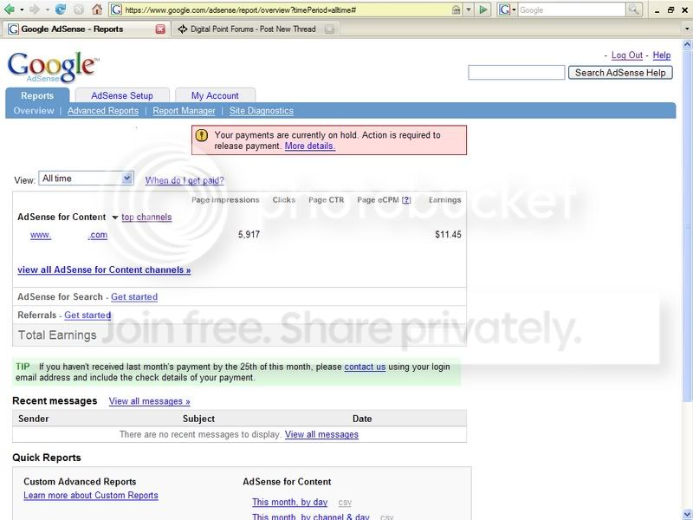Open the www. .com site channel link
Screen dimensions: 693x520
(69, 235)
